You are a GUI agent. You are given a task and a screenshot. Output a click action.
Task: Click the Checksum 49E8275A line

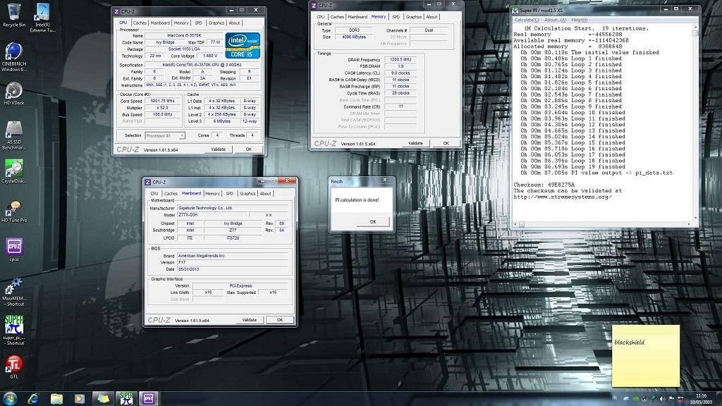pos(544,185)
